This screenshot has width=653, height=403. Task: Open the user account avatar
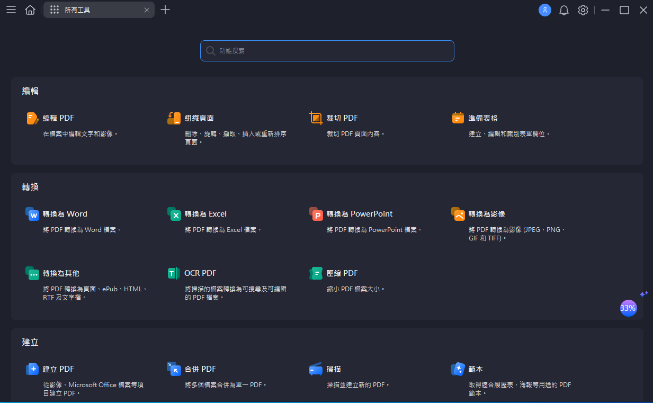[545, 10]
